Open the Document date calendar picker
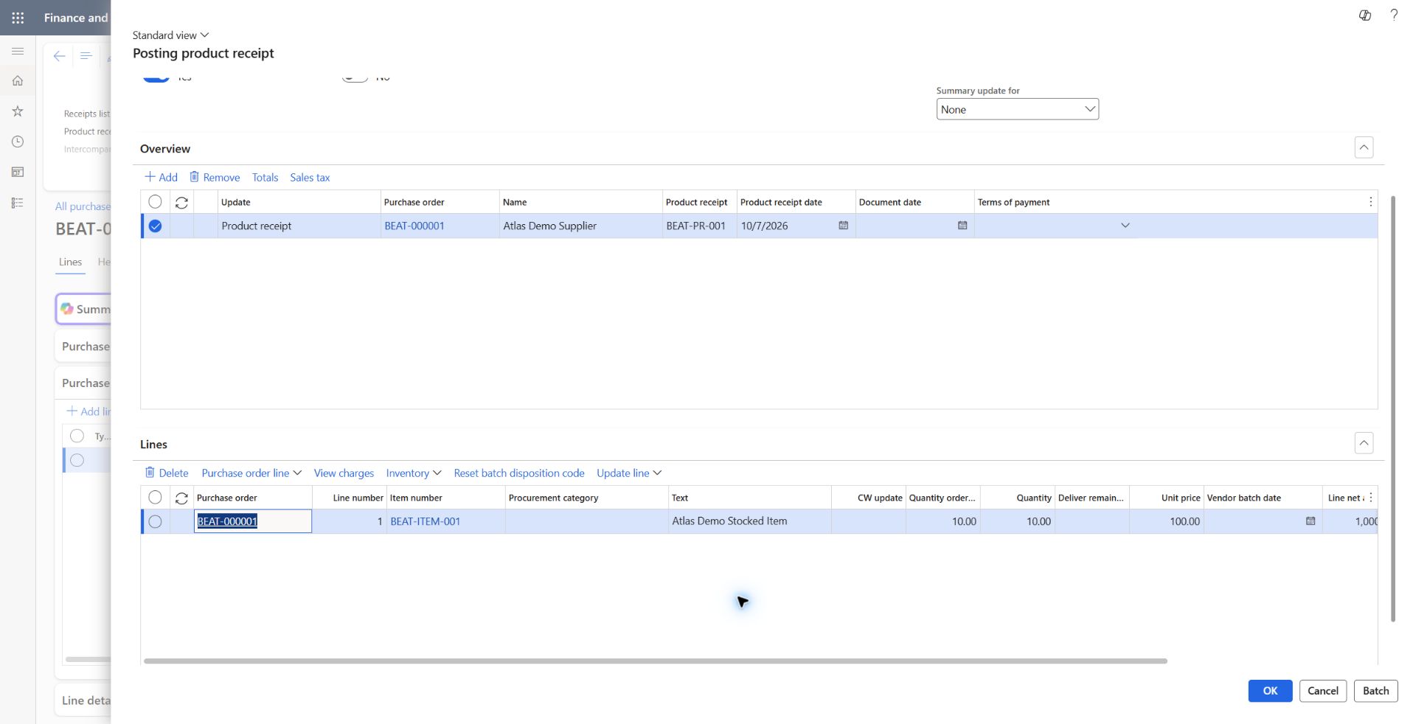Viewport: 1413px width, 724px height. pyautogui.click(x=962, y=226)
